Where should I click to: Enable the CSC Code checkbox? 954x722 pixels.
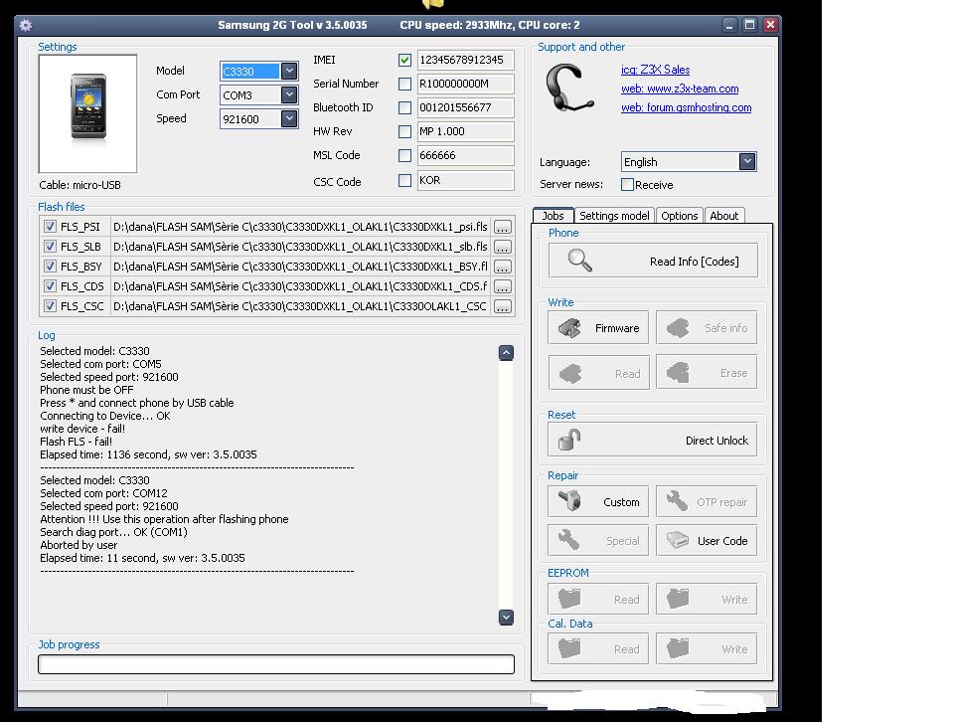[404, 180]
